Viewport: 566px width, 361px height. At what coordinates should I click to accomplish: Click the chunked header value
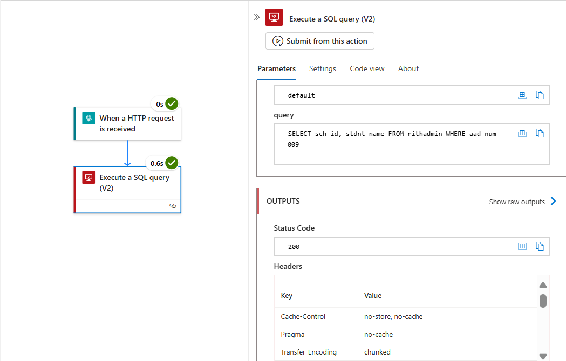click(377, 352)
